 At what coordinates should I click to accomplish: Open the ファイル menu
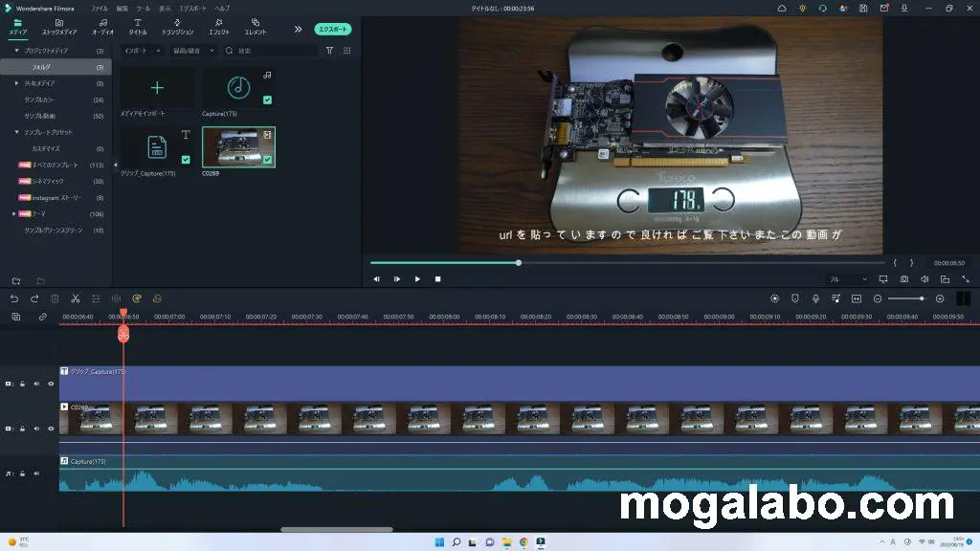(100, 8)
